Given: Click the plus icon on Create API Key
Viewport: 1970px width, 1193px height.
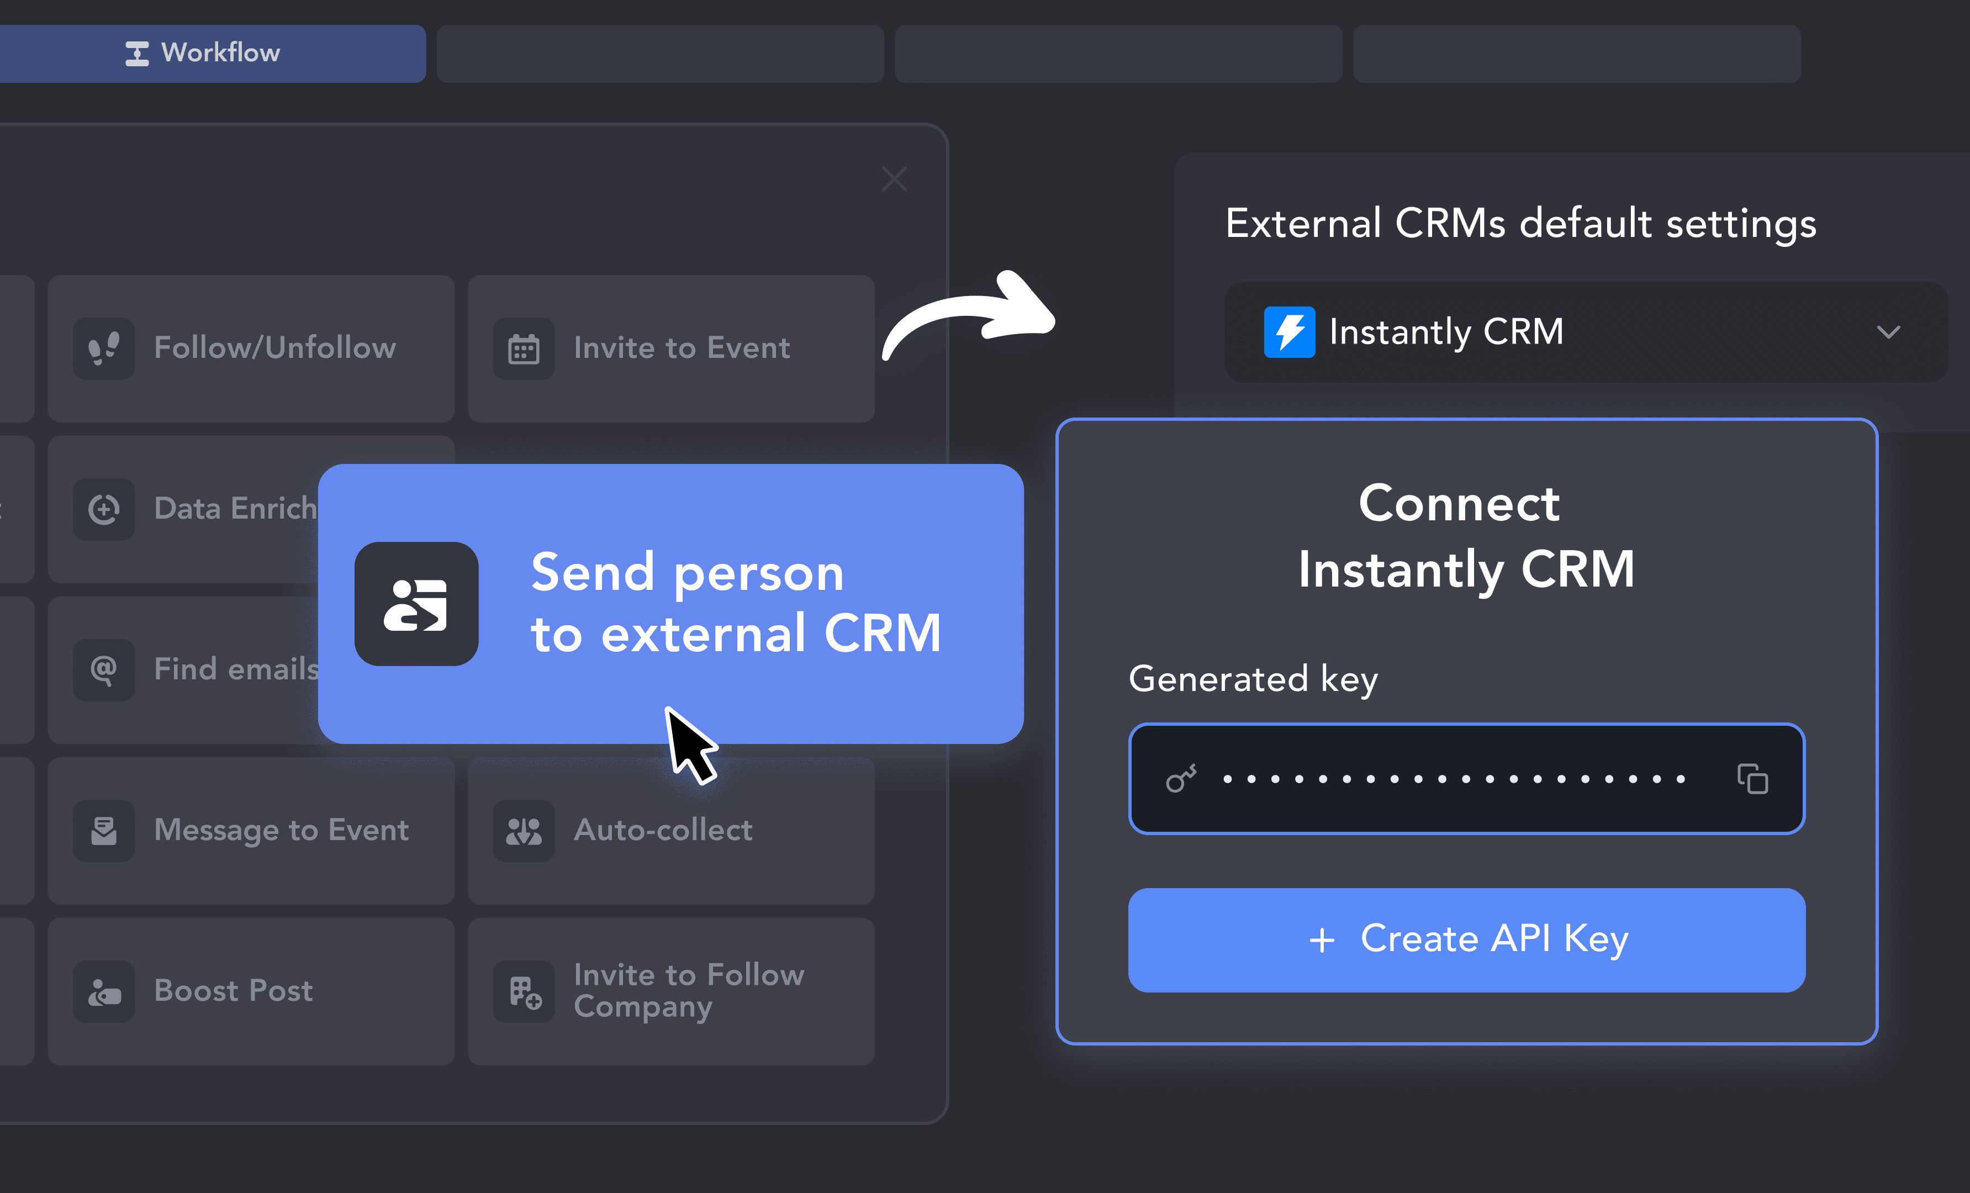Looking at the screenshot, I should point(1322,941).
